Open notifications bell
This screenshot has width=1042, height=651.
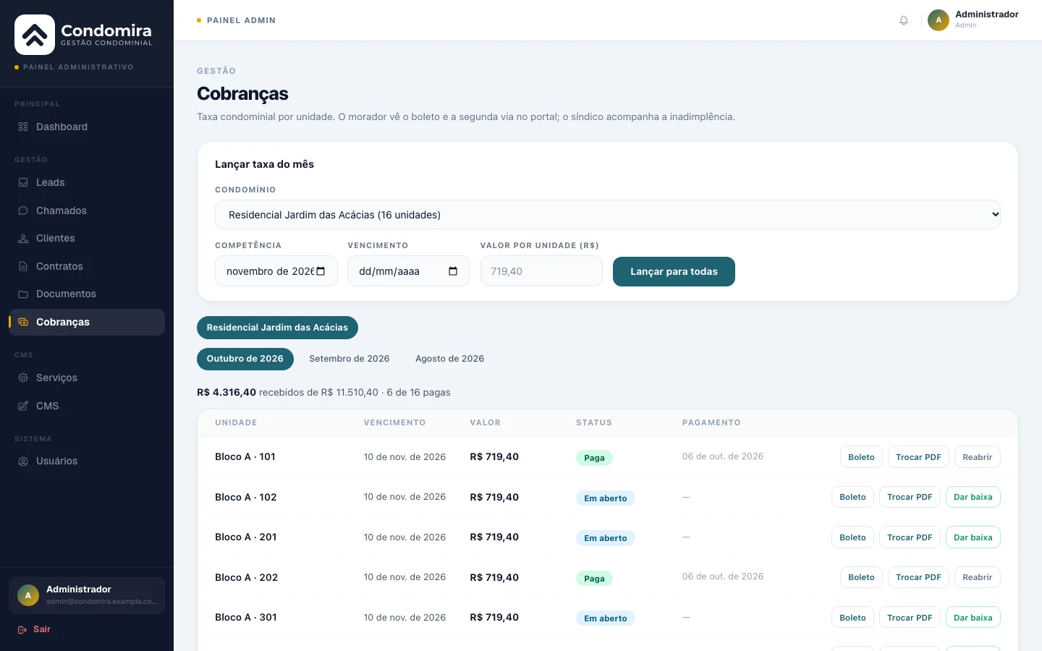click(904, 20)
